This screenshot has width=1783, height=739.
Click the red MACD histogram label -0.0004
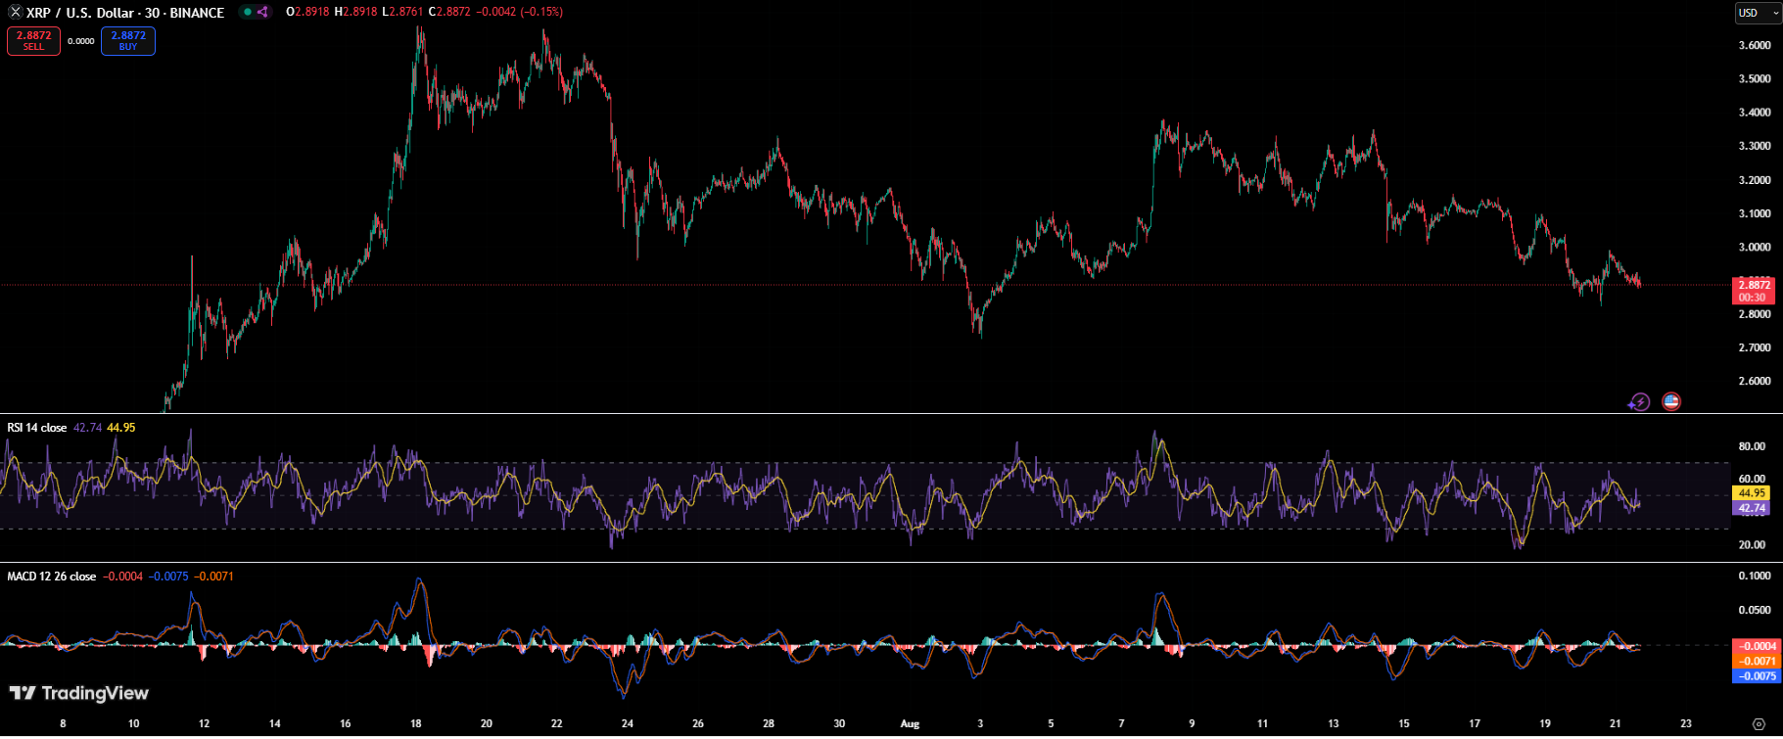click(1757, 646)
